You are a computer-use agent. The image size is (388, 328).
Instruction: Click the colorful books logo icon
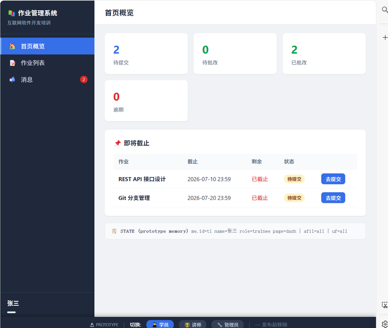(11, 13)
